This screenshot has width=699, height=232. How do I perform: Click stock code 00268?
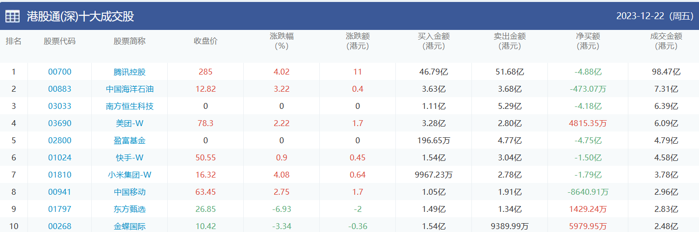point(60,226)
